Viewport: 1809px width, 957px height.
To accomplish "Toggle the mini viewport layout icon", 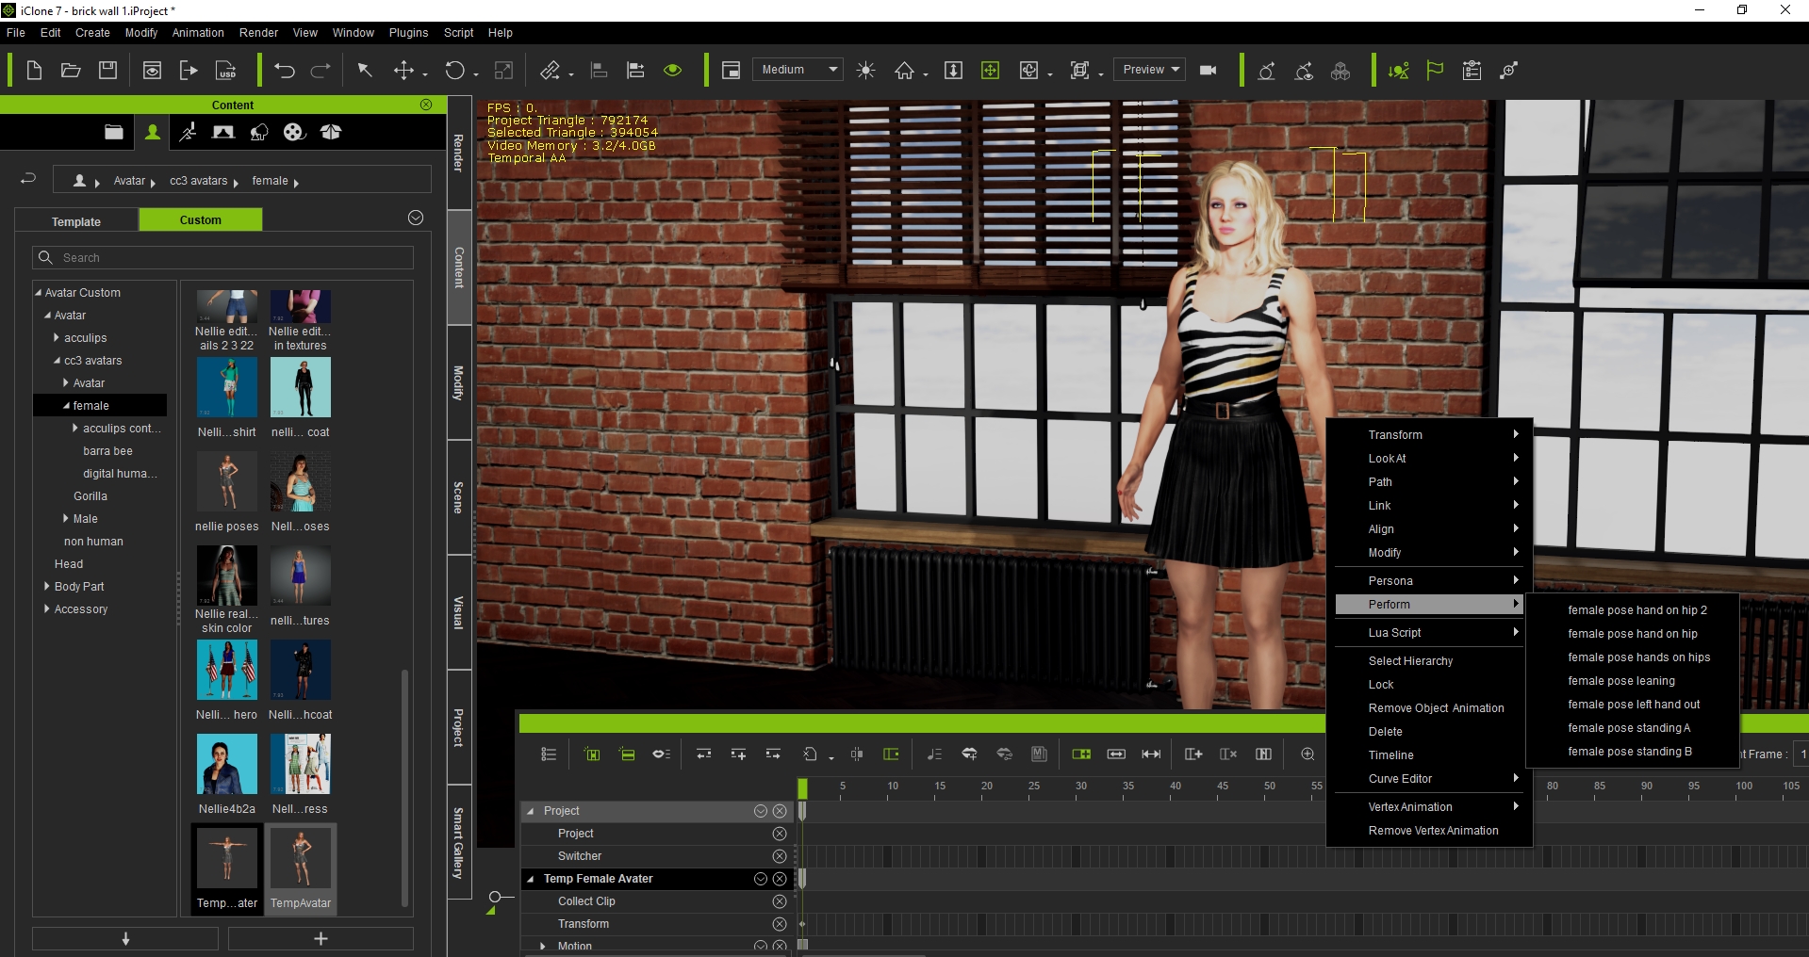I will (731, 71).
